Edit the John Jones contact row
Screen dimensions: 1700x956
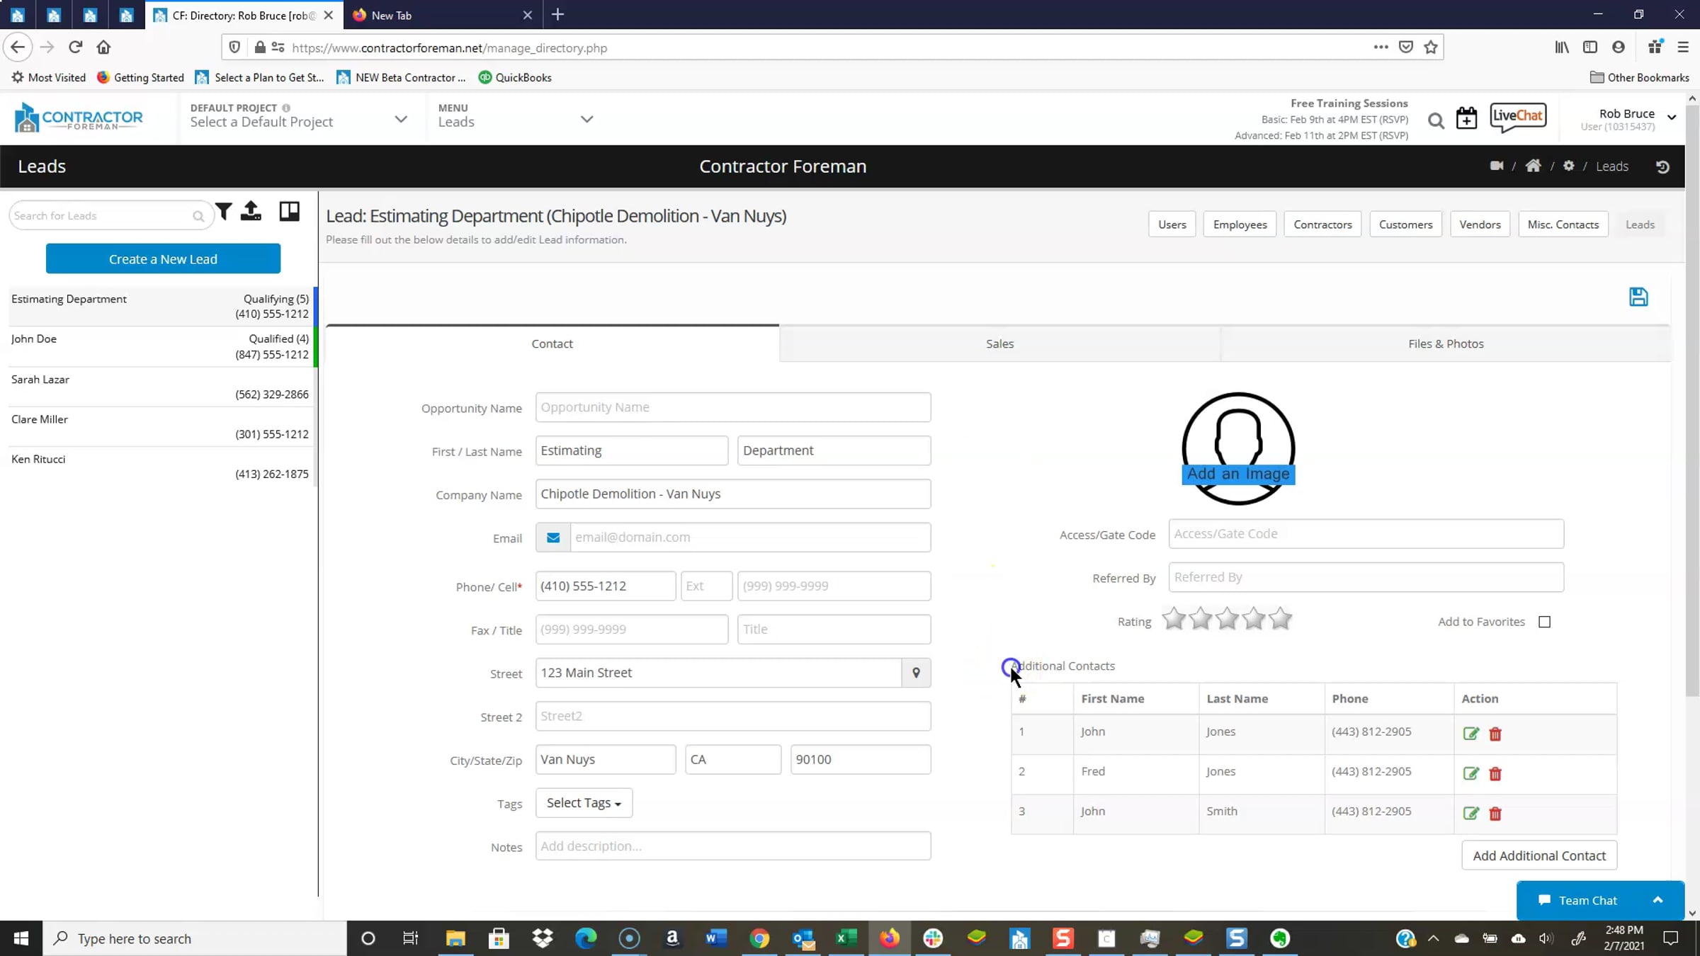click(1470, 734)
